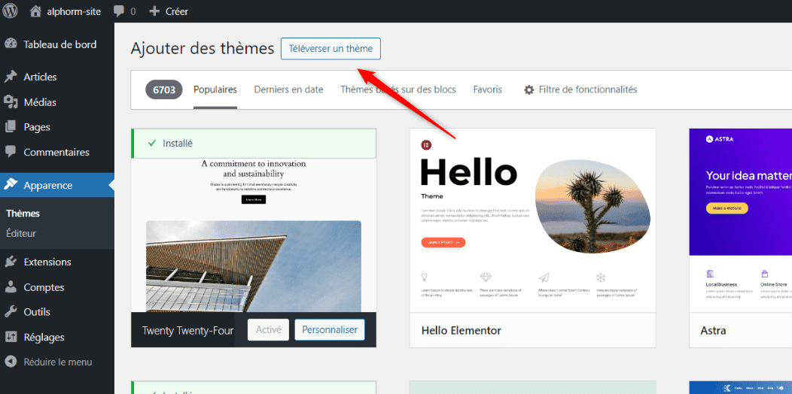Click the Ajouter des thèmes heading
This screenshot has width=792, height=394.
(x=202, y=49)
